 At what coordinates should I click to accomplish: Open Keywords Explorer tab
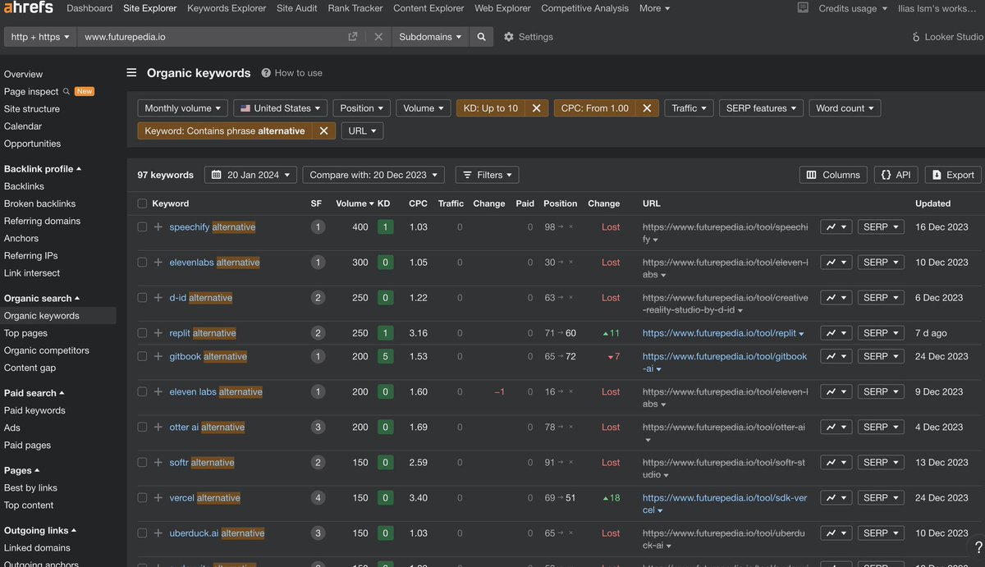(x=227, y=8)
